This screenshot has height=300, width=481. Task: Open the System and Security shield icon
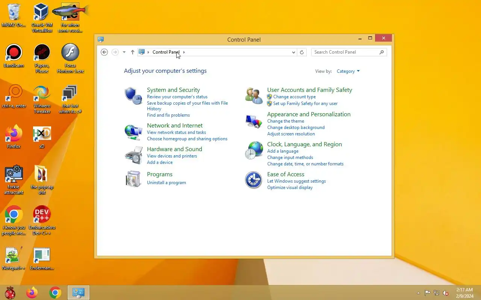click(x=133, y=96)
